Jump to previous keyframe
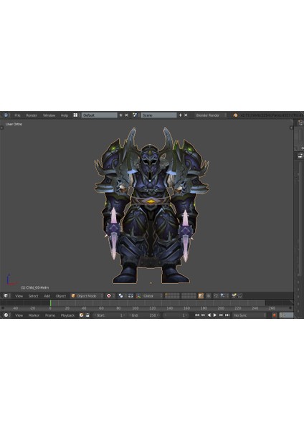This screenshot has height=430, width=304. pyautogui.click(x=203, y=315)
